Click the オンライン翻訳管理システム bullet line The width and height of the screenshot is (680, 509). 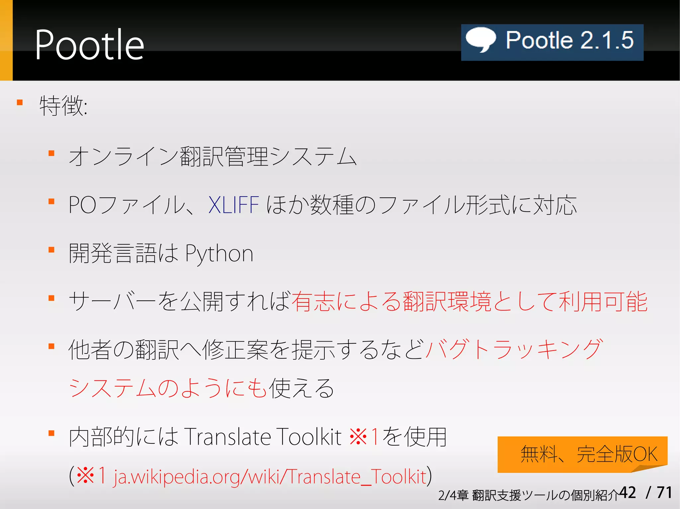click(213, 157)
